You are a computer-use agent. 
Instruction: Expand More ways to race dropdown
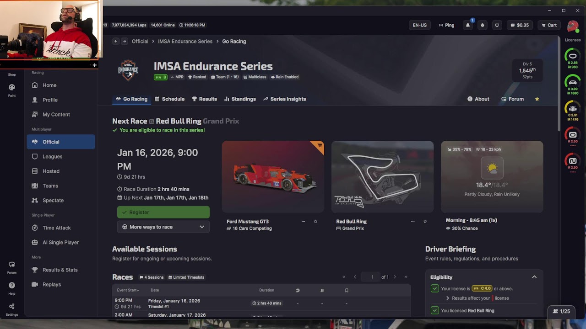(x=163, y=227)
